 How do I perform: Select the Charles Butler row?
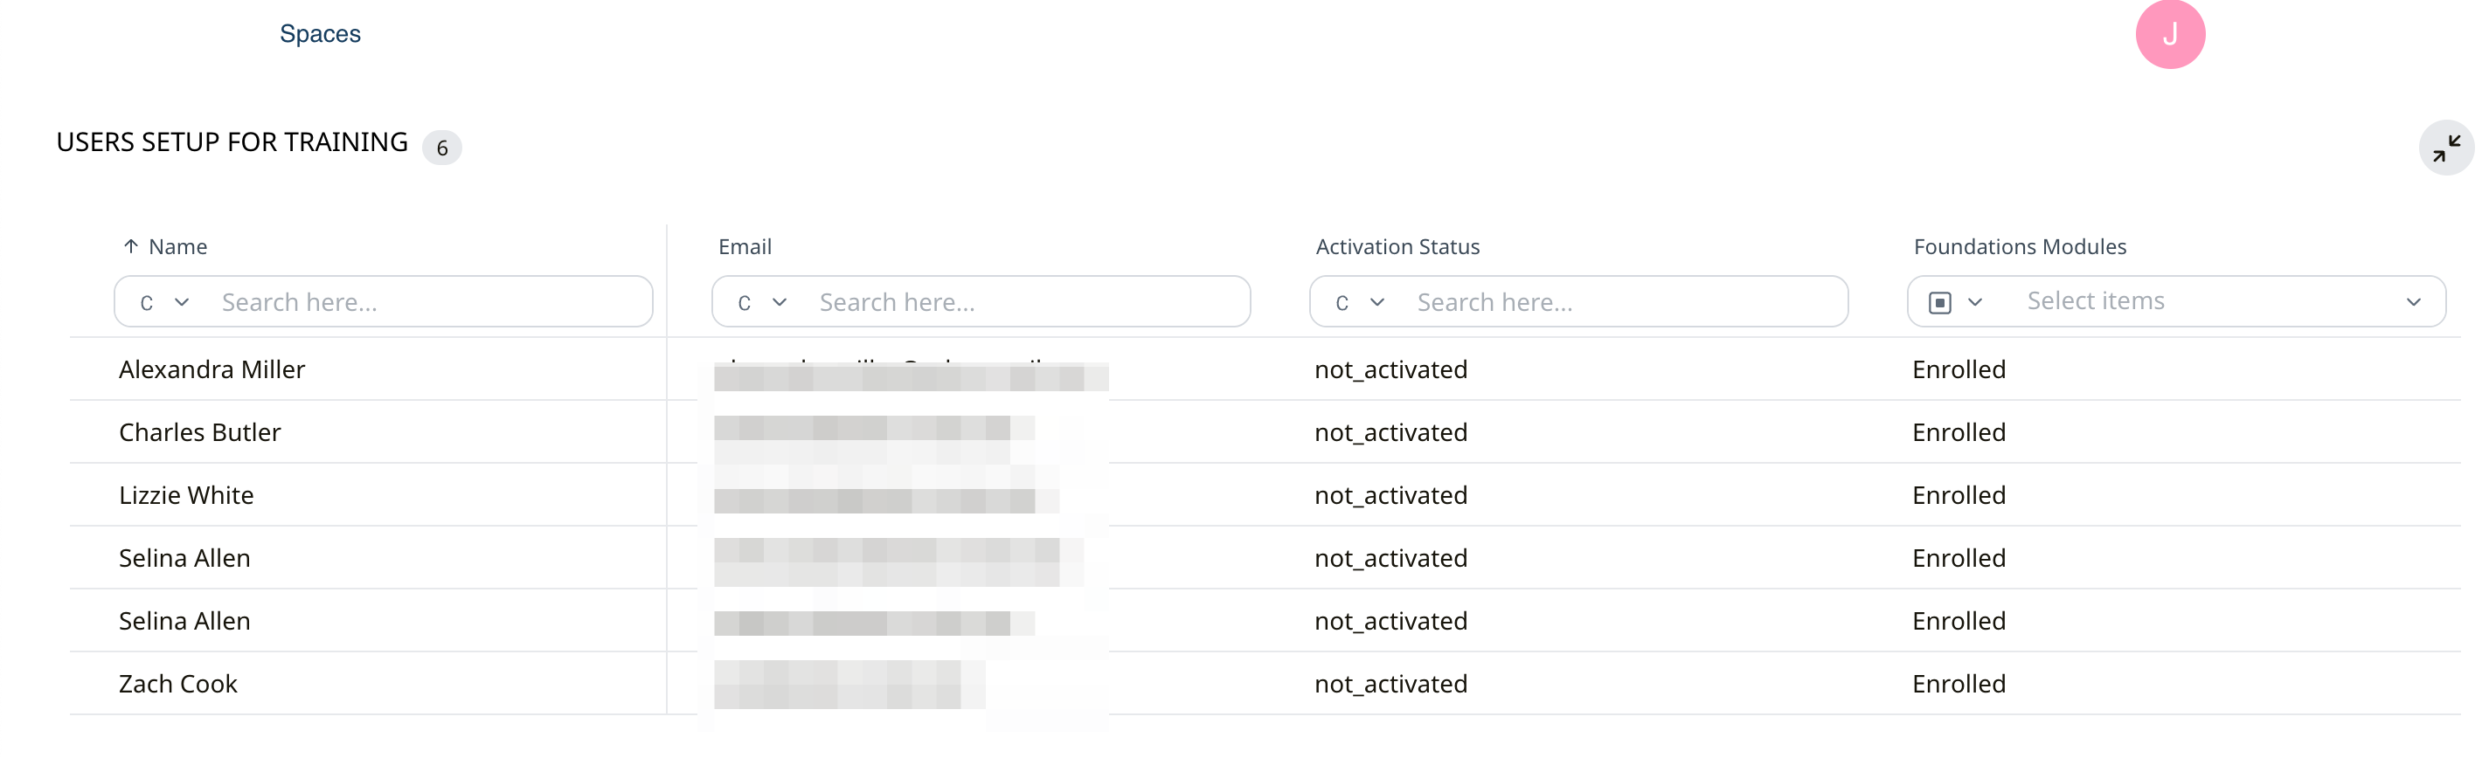coord(199,432)
